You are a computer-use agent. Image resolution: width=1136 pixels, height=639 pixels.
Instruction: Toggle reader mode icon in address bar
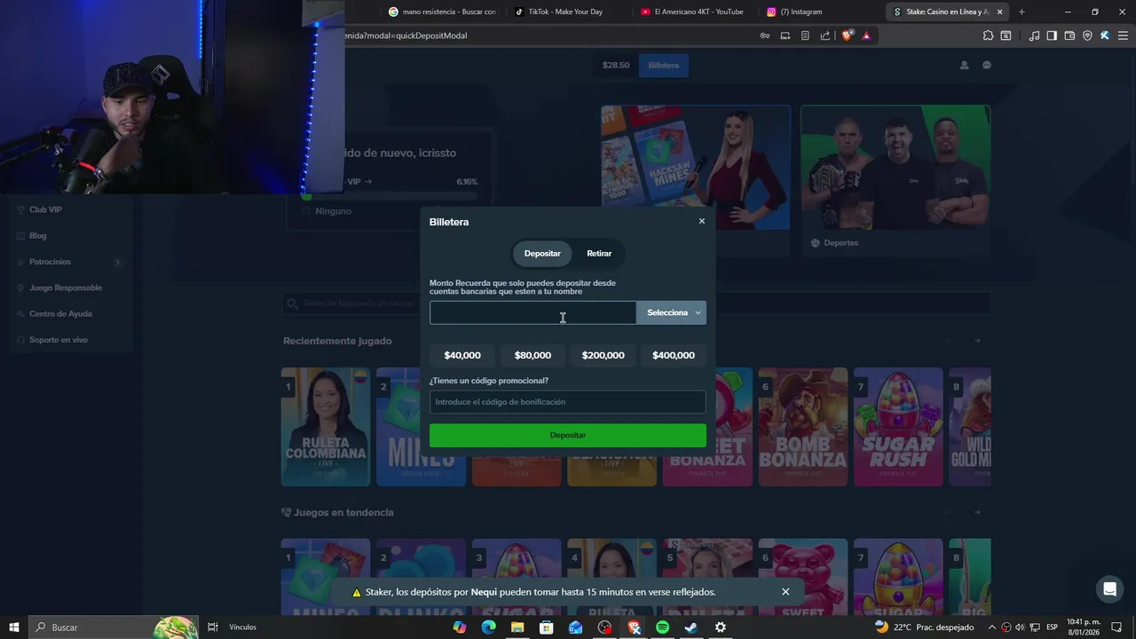(x=805, y=35)
